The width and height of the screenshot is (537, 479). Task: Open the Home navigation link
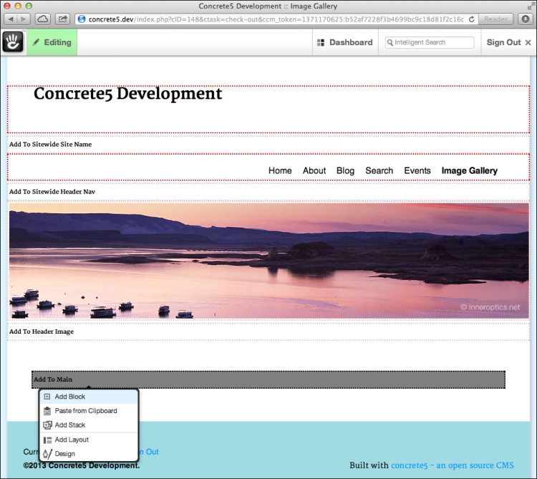[x=280, y=170]
